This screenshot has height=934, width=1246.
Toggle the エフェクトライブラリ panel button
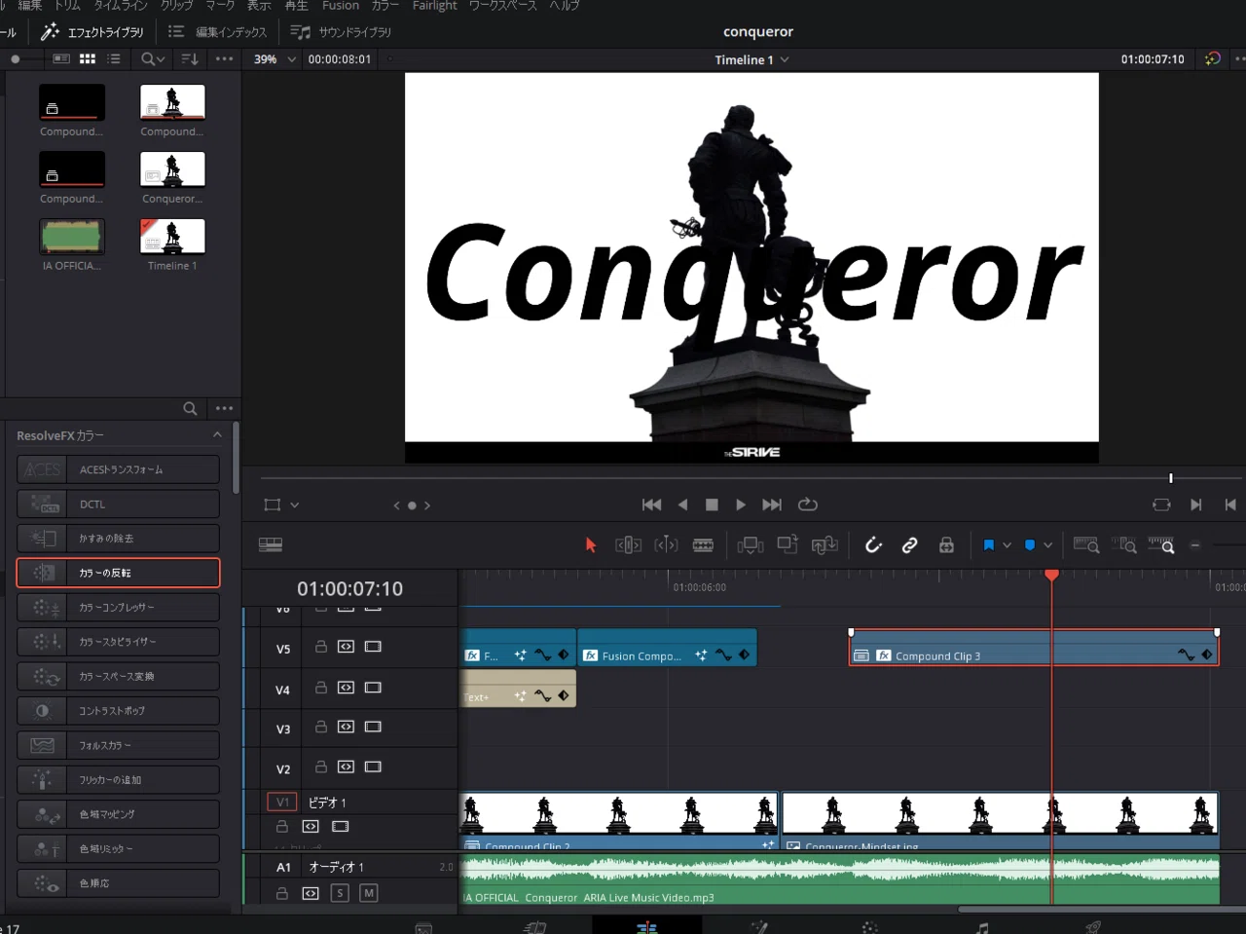(92, 32)
